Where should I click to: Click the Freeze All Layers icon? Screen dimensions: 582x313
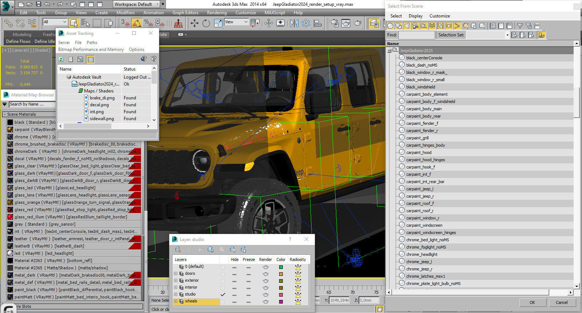[x=243, y=249]
